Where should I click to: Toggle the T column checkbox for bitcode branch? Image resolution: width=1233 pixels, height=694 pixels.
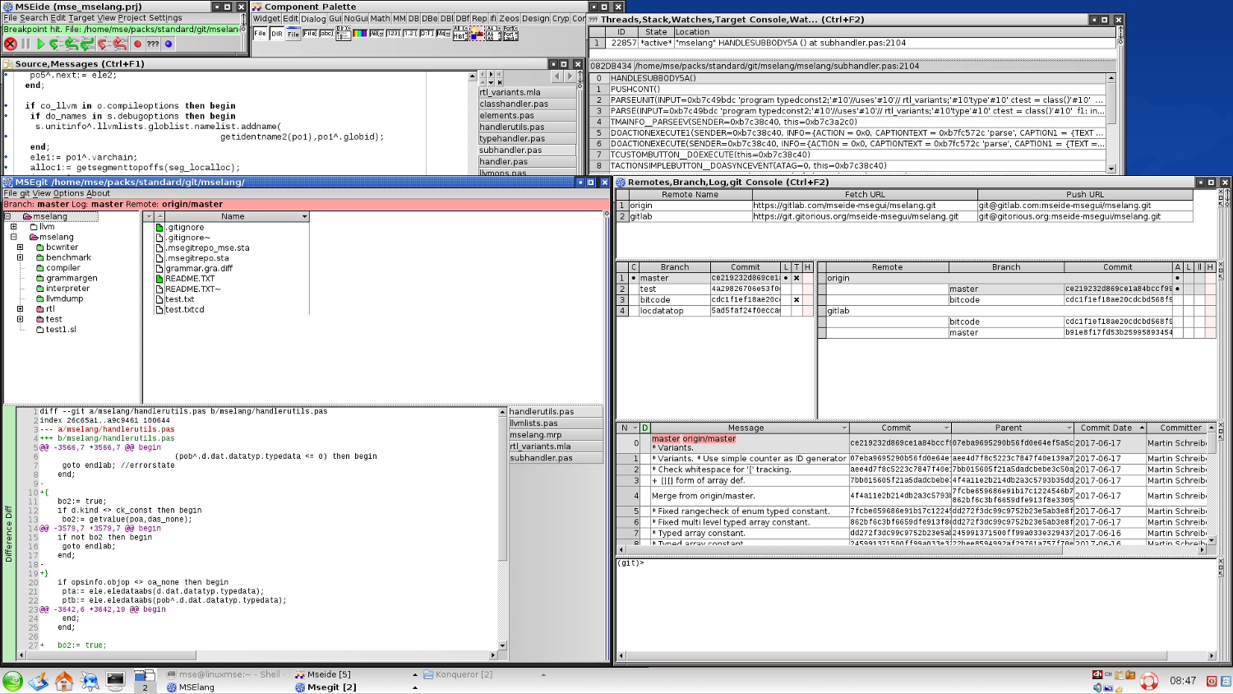point(797,300)
